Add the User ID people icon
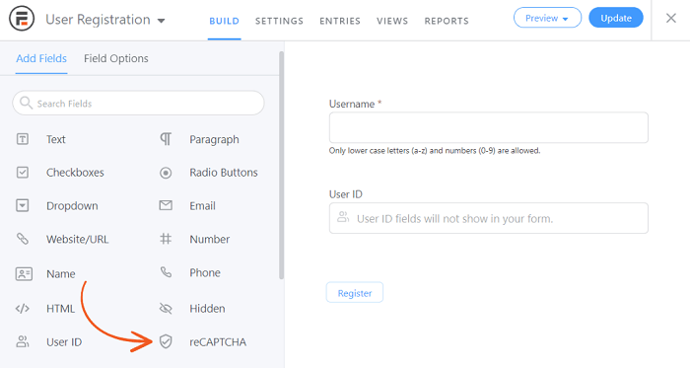690x368 pixels. coord(23,341)
